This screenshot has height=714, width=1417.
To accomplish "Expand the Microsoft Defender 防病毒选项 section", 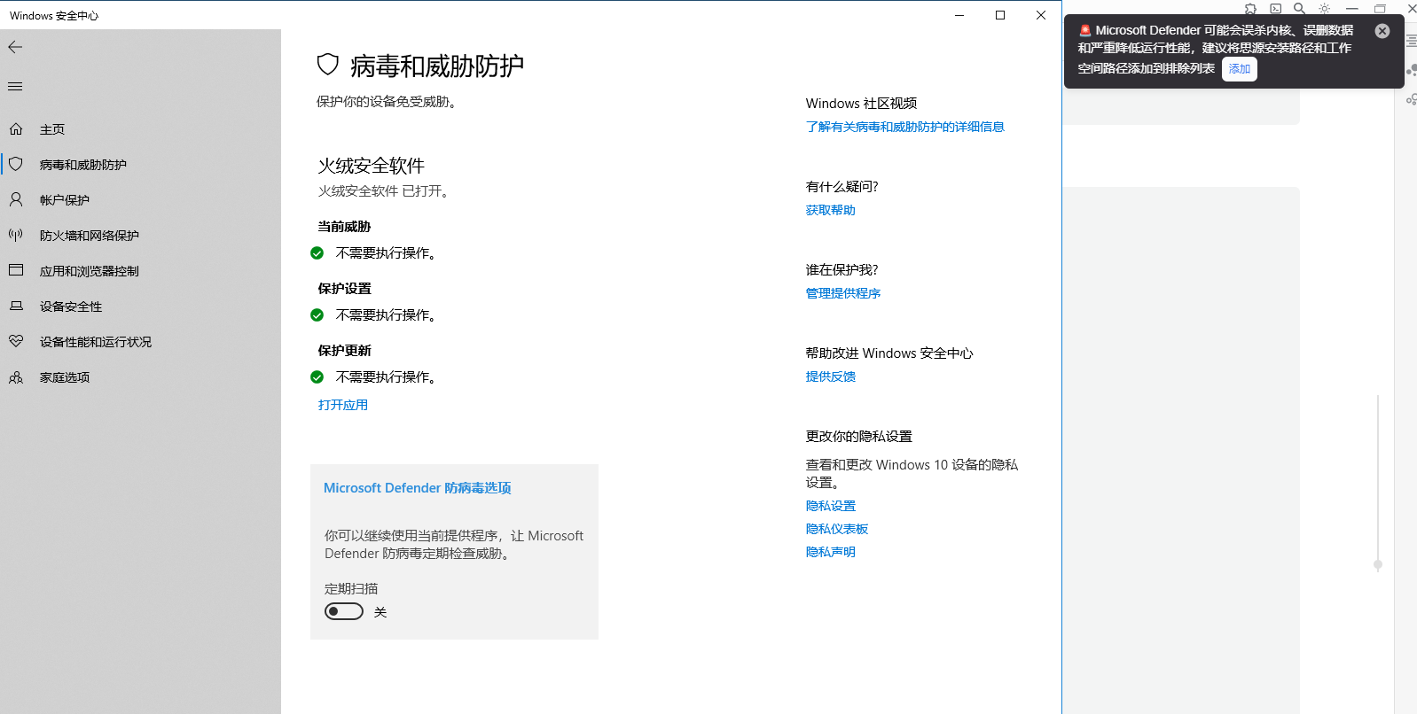I will click(417, 488).
